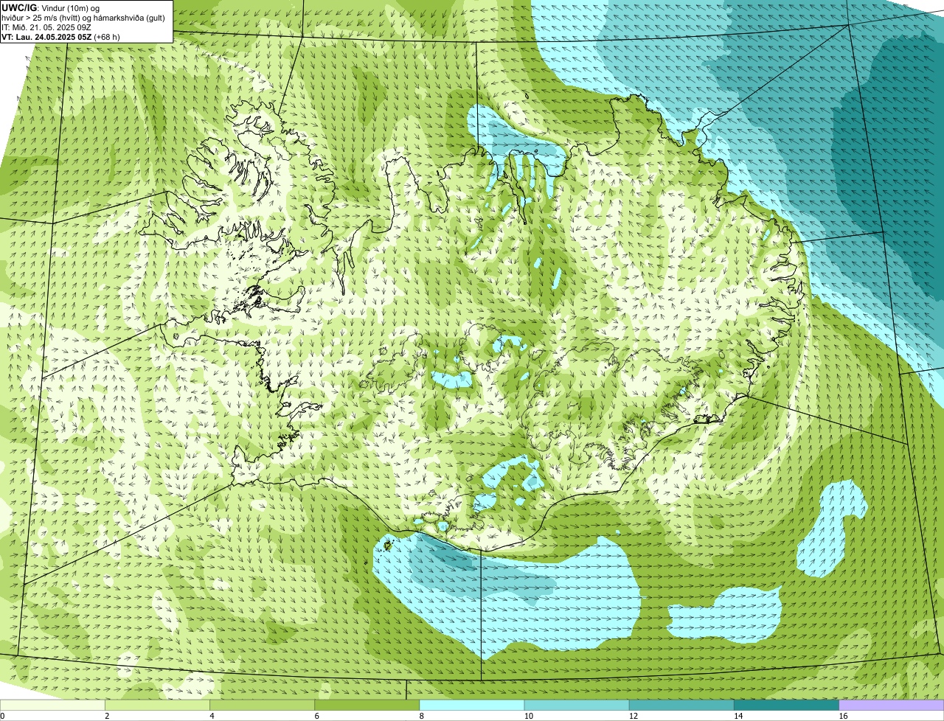Click the pale cream 0–2 m/s legend swatch

point(52,705)
